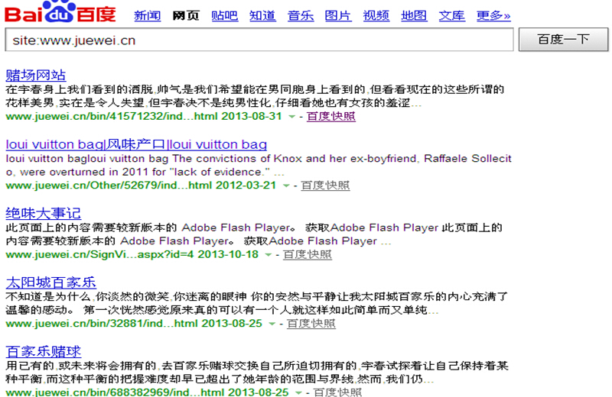This screenshot has width=612, height=397.
Task: Go to the 文库 library tab
Action: tap(451, 15)
